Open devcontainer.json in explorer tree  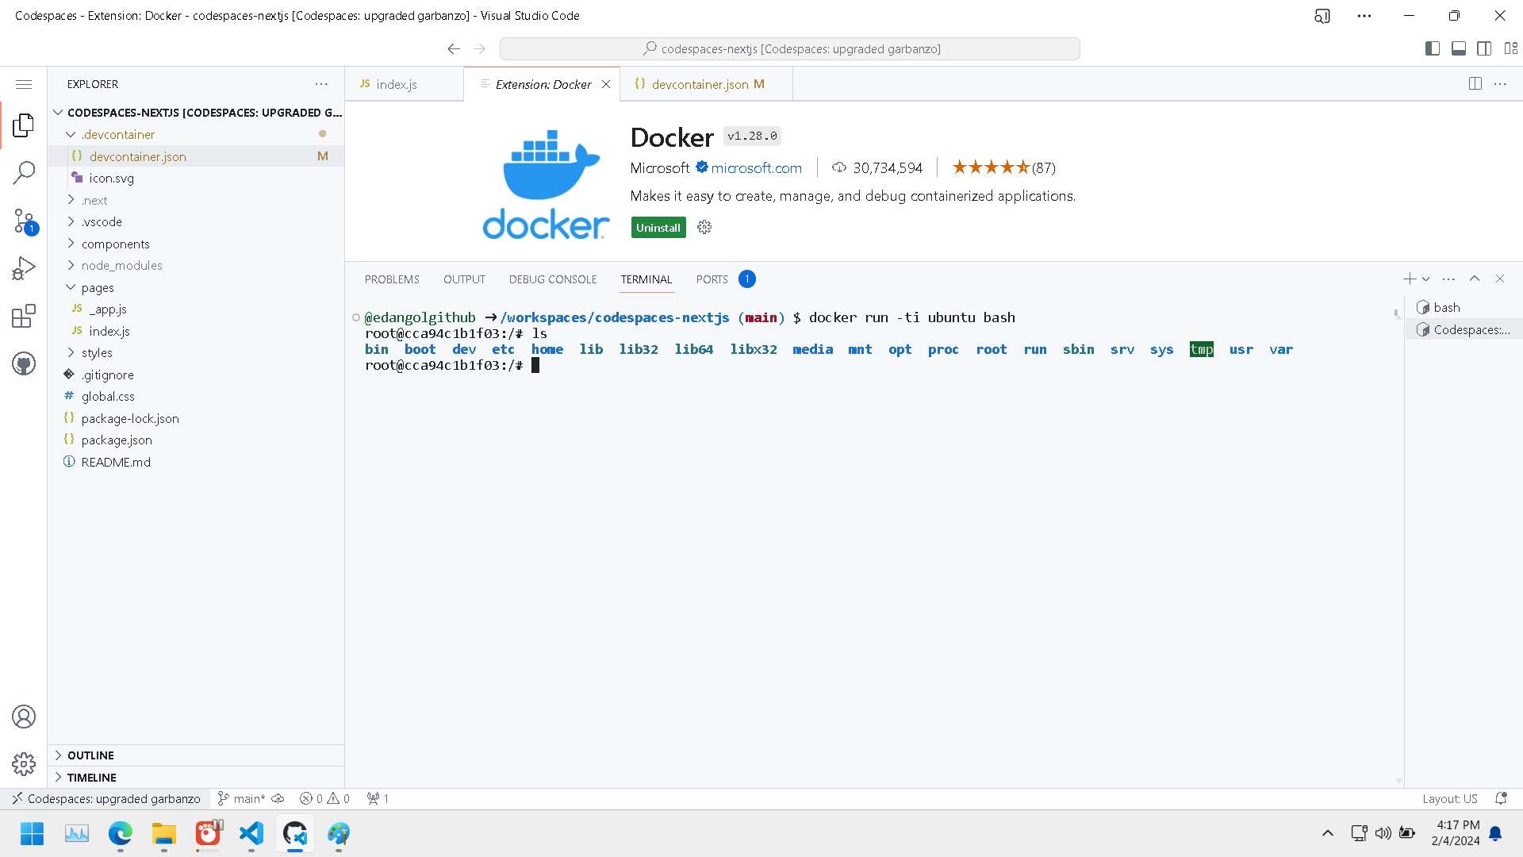click(x=196, y=156)
